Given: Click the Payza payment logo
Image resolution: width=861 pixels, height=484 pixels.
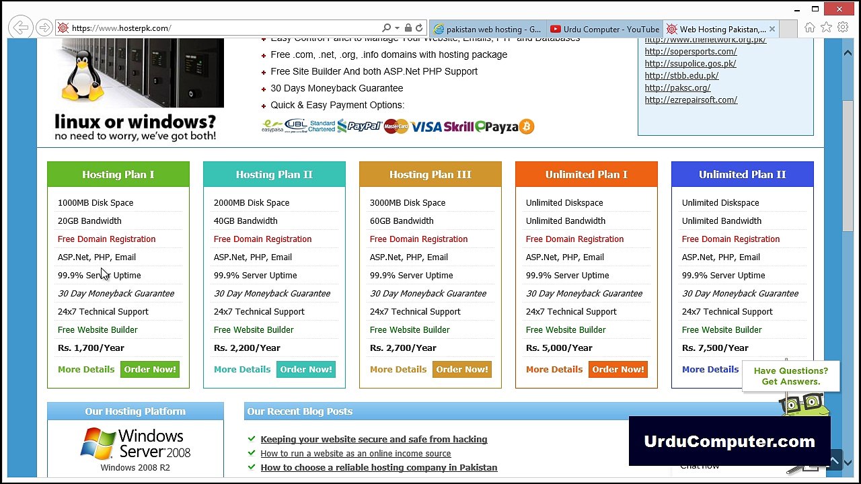Looking at the screenshot, I should 496,126.
